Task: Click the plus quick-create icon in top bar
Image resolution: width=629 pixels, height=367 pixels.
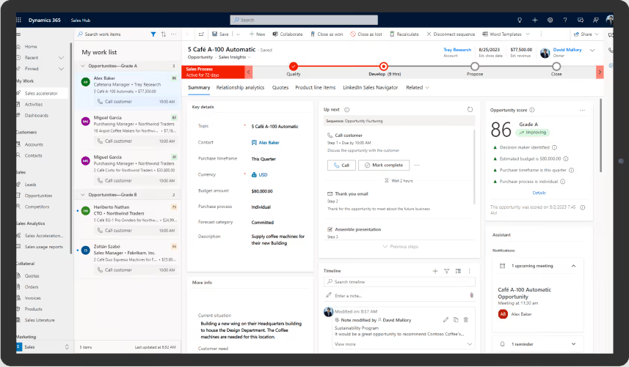Action: tap(535, 20)
